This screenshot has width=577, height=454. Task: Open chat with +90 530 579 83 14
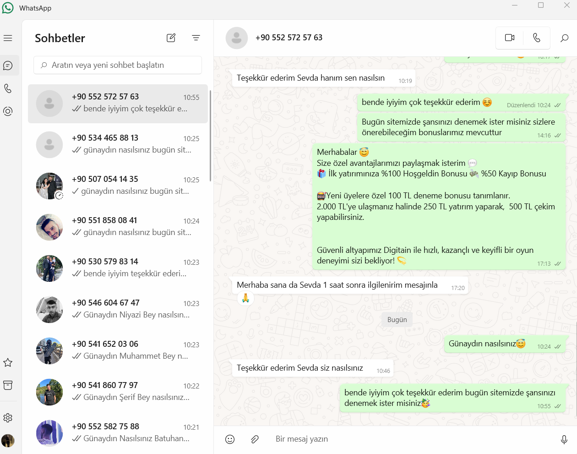pyautogui.click(x=118, y=268)
